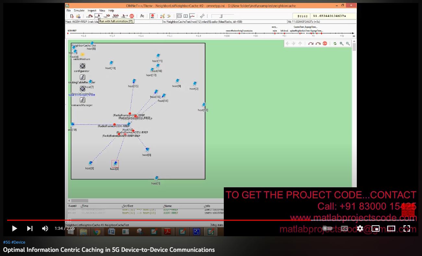Select the host[10] node
This screenshot has height=256, width=422.
(x=111, y=63)
